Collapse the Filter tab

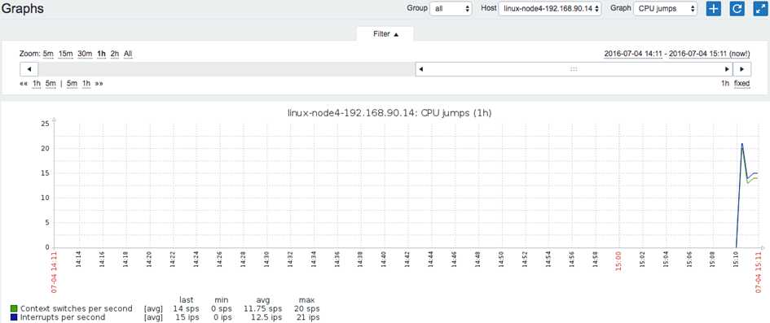(385, 34)
